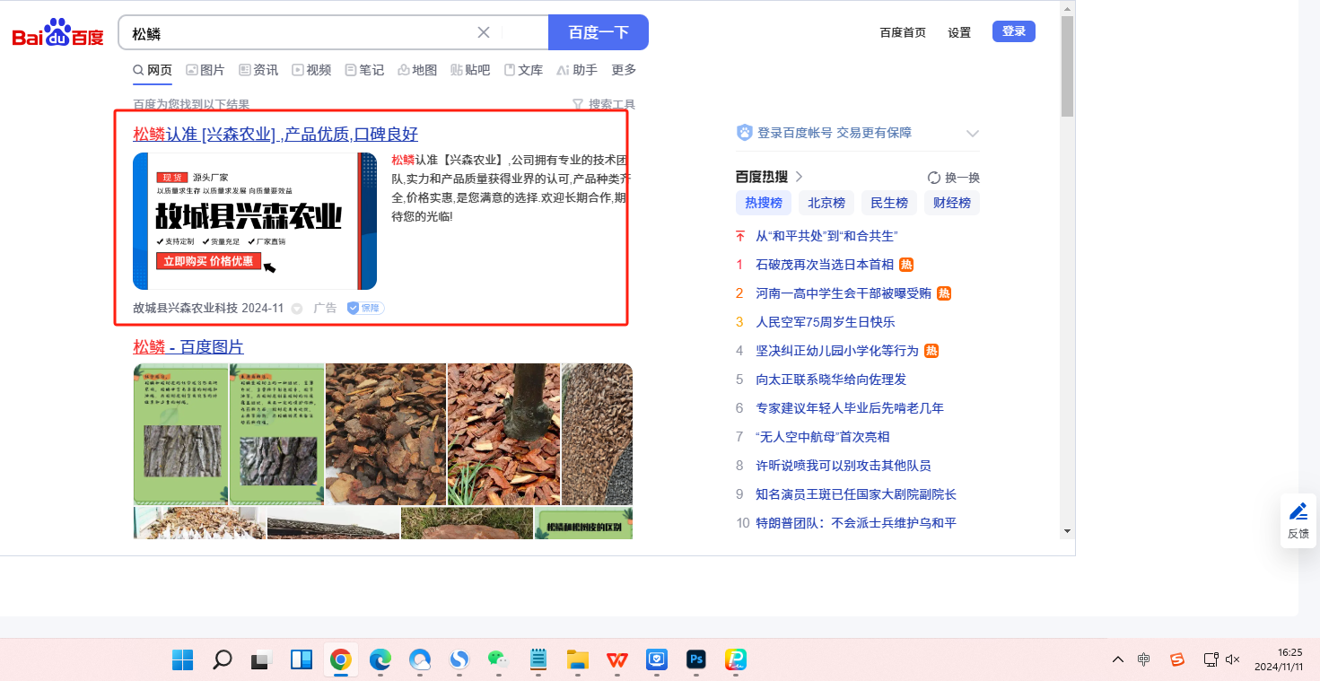Click the page's vertical scrollbar thumb

(x=1067, y=66)
